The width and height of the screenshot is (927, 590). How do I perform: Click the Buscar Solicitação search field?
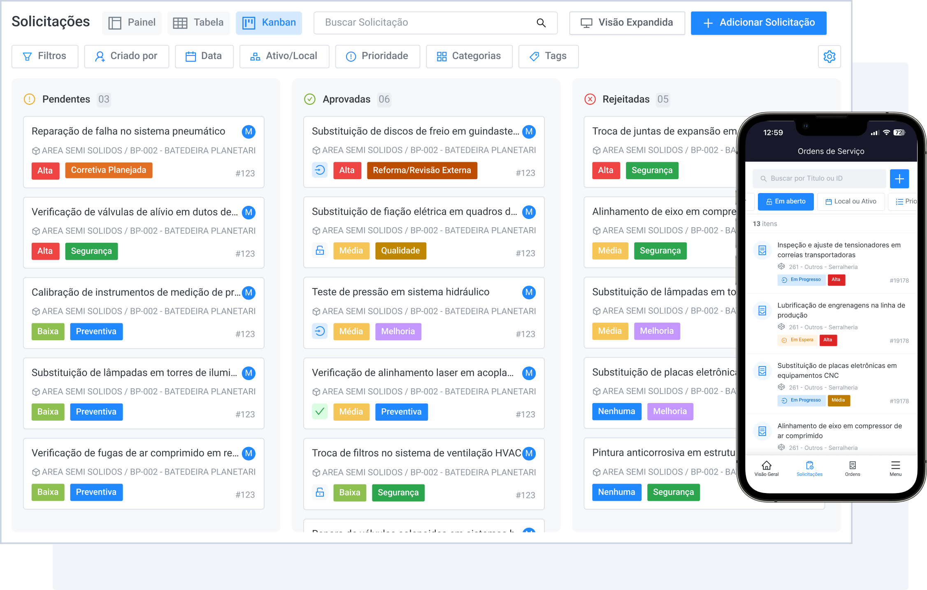[x=424, y=23]
